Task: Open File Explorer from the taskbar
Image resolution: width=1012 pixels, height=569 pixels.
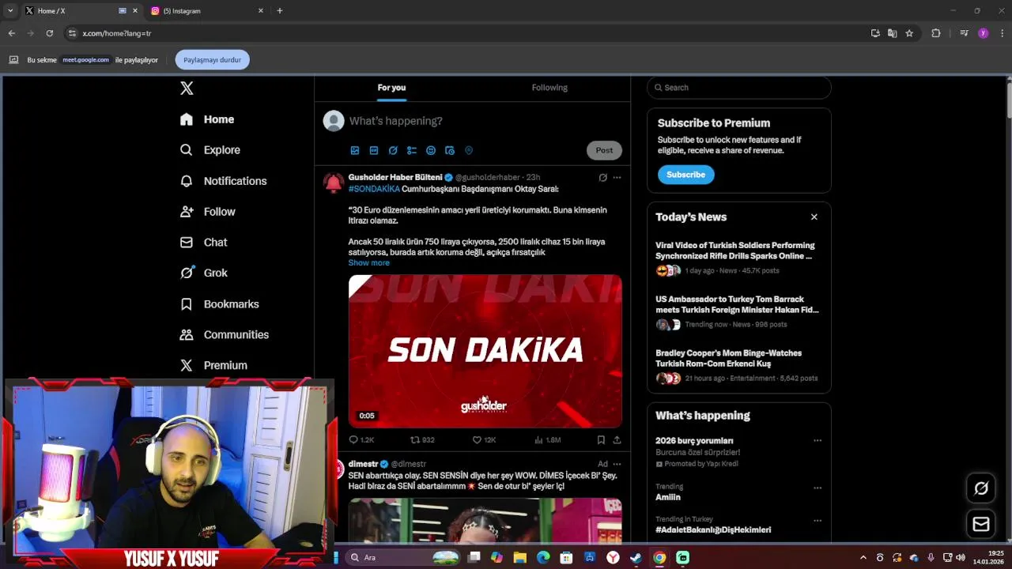Action: [x=519, y=558]
